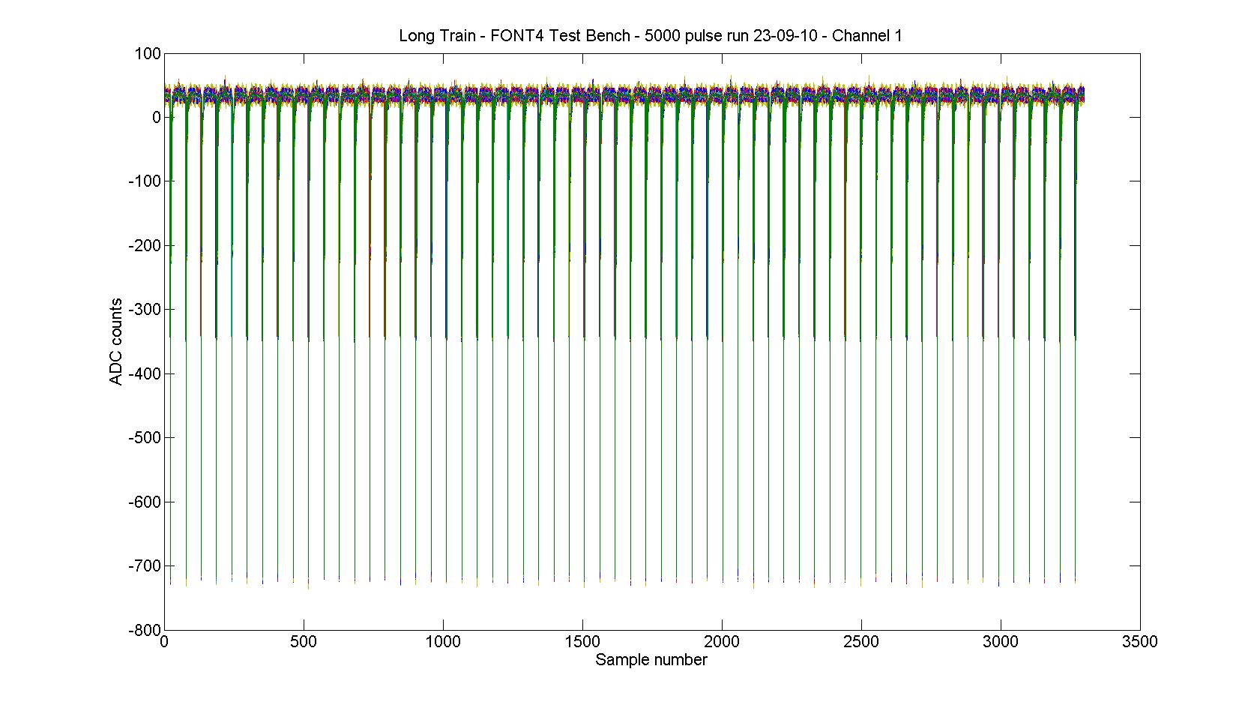Click the y-axis tick label -200
This screenshot has height=708, width=1260.
[145, 246]
